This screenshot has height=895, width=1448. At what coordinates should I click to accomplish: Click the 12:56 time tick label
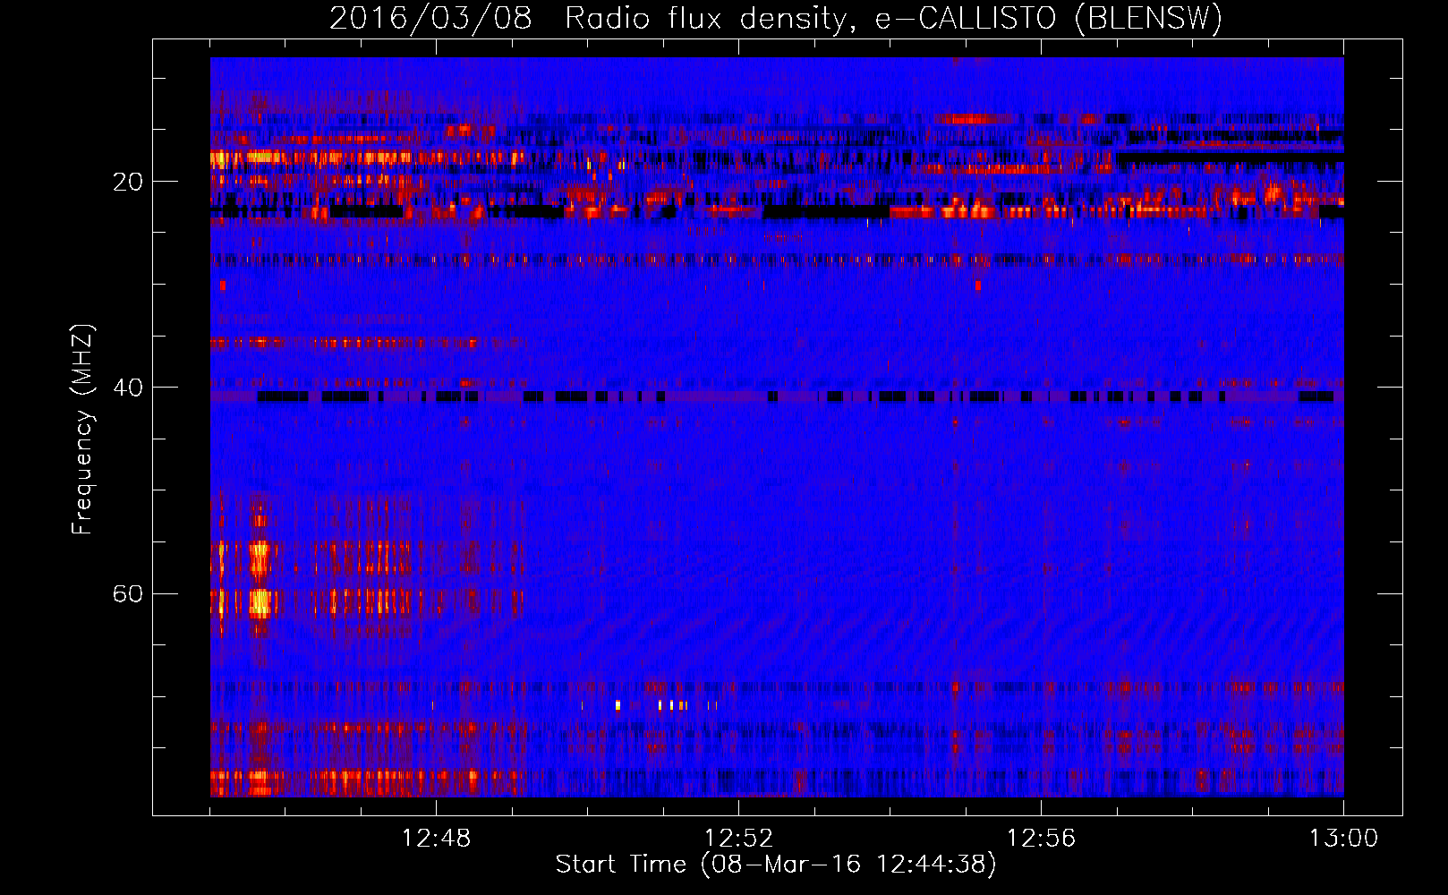point(1041,839)
